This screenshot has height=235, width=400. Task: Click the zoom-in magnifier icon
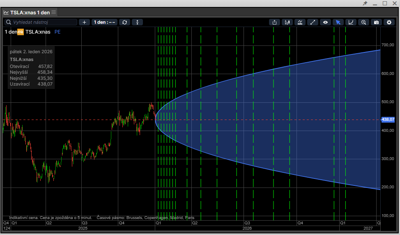363,22
